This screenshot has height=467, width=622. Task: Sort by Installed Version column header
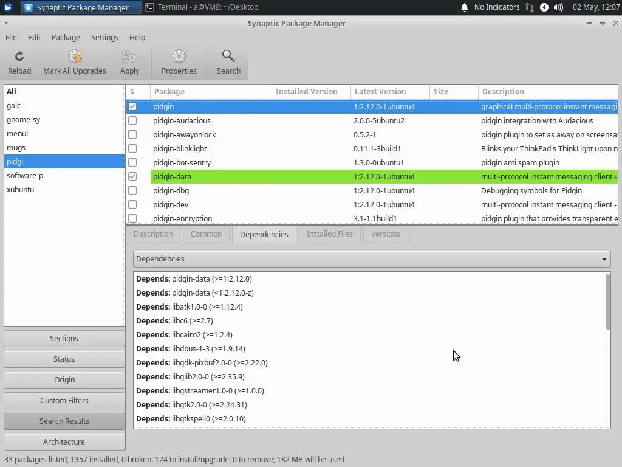tap(311, 92)
